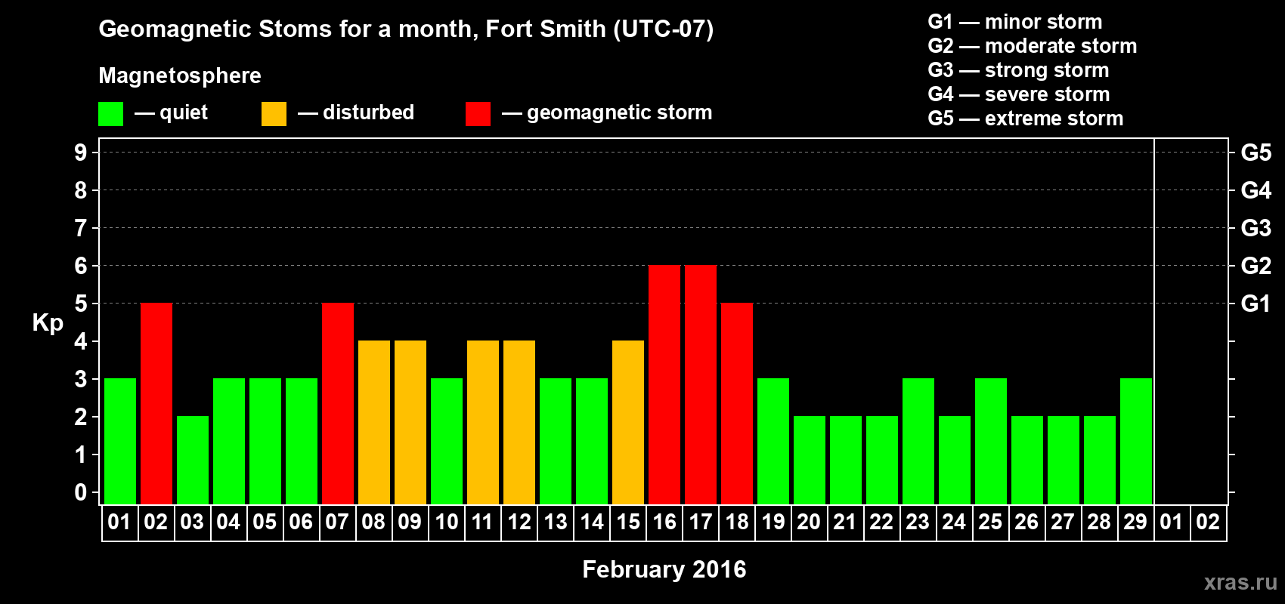Click the '— disturbed' legend label
This screenshot has height=604, width=1285.
[x=356, y=112]
